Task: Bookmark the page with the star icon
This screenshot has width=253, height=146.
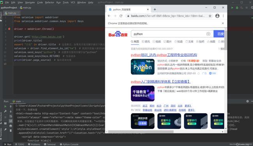Action: (210, 16)
